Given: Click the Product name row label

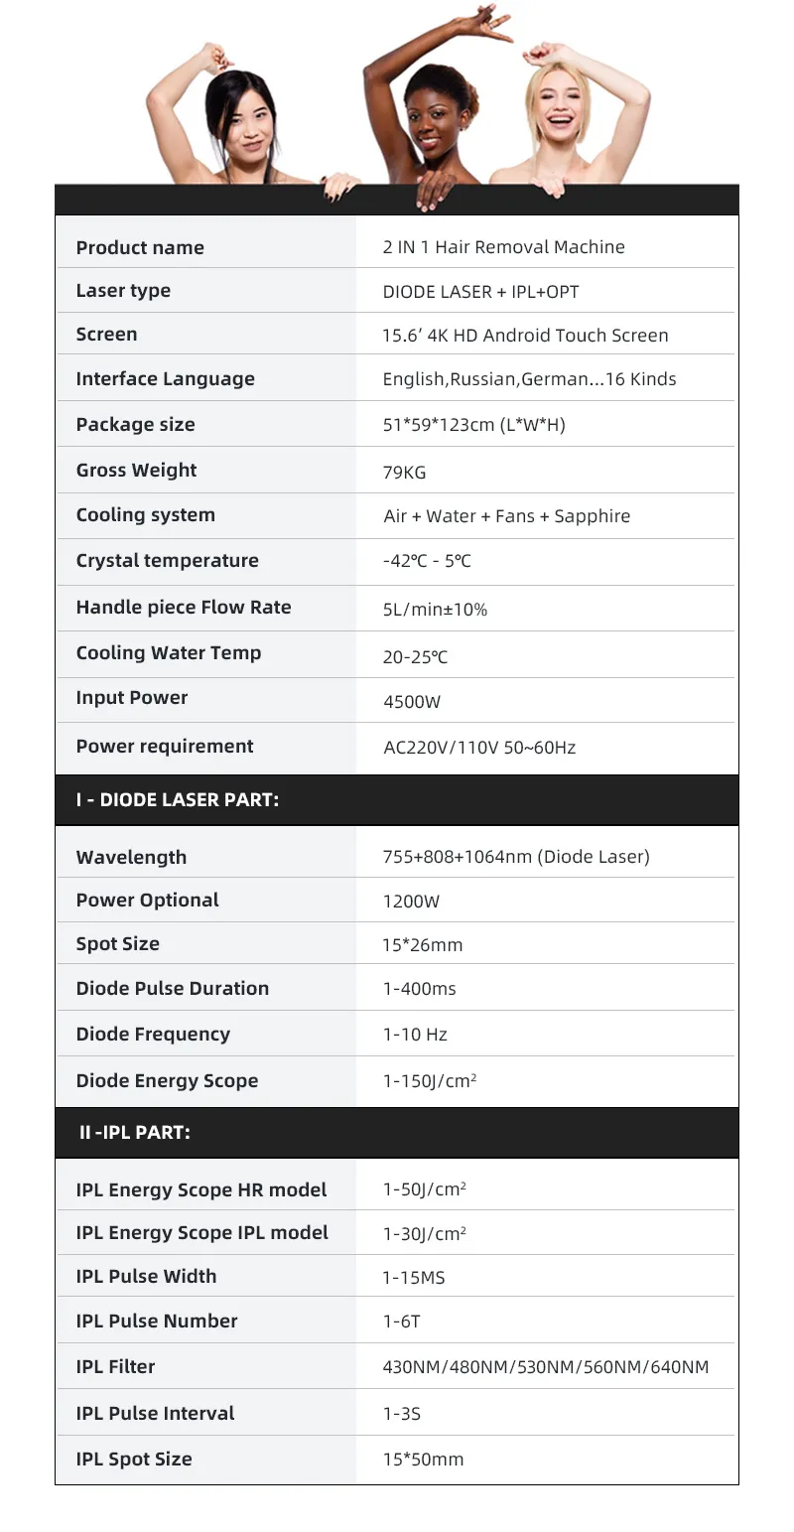Looking at the screenshot, I should pyautogui.click(x=140, y=247).
